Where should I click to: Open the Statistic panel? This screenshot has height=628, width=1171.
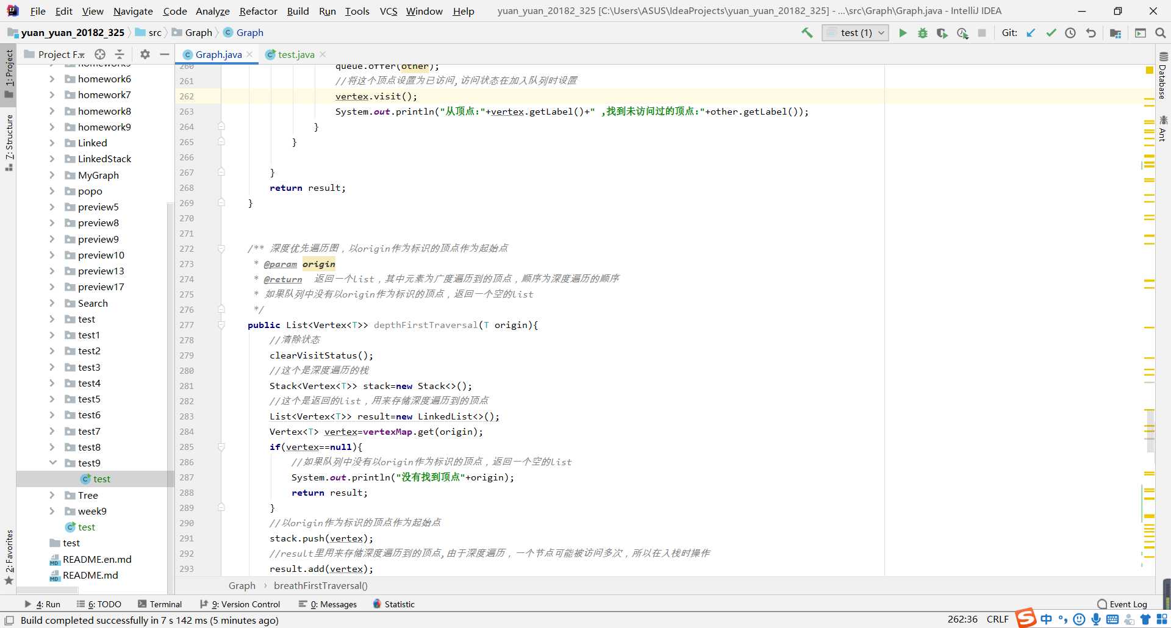[393, 604]
